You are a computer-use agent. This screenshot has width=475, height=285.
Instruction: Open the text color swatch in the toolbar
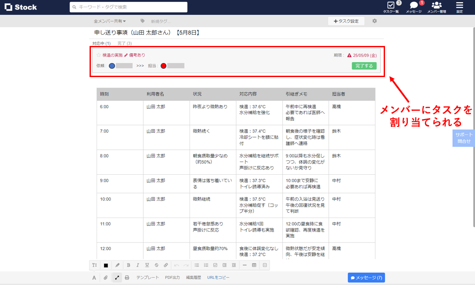tap(105, 265)
